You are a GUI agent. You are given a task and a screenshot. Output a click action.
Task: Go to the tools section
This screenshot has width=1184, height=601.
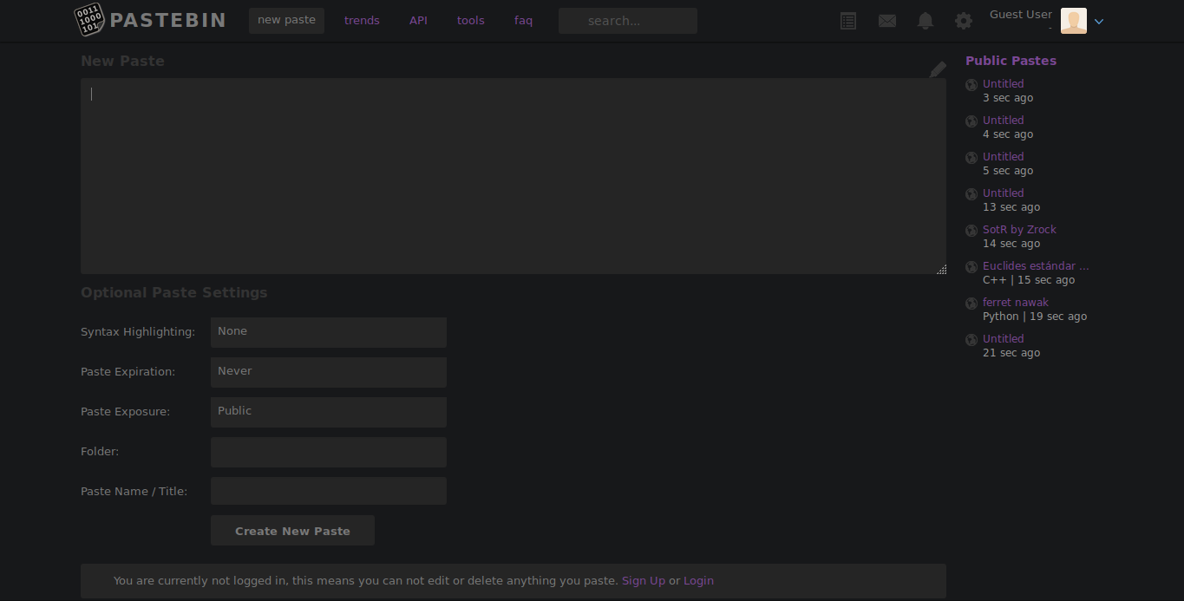(470, 20)
